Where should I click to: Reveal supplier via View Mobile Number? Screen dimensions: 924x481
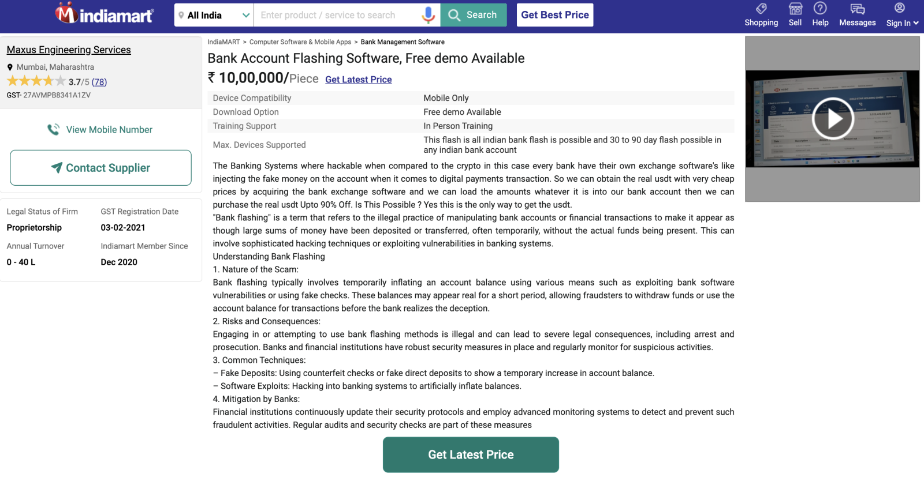[x=100, y=130]
